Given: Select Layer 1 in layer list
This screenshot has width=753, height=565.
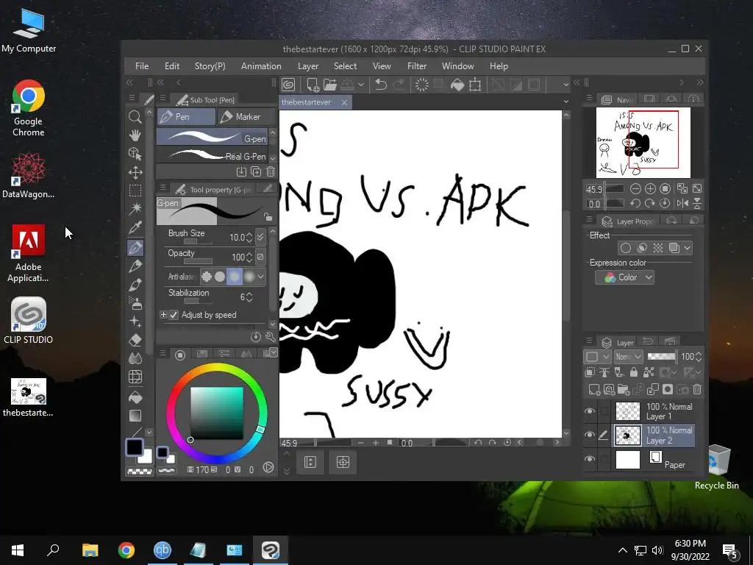Looking at the screenshot, I should pos(654,411).
